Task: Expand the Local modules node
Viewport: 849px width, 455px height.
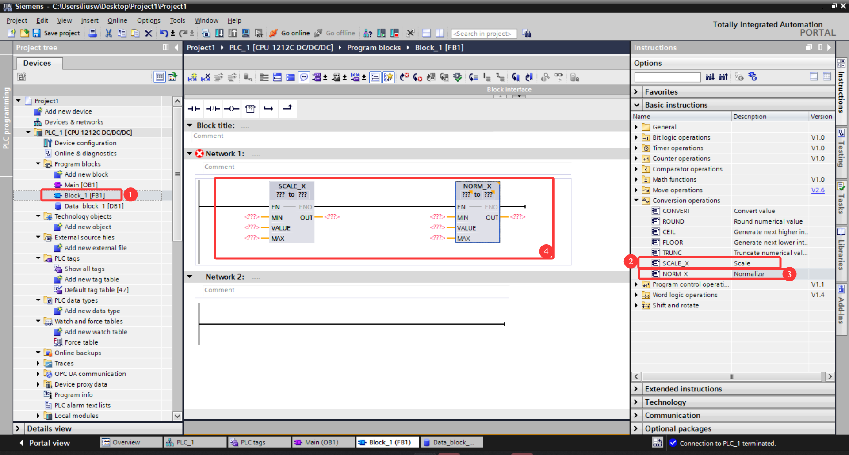Action: tap(38, 416)
